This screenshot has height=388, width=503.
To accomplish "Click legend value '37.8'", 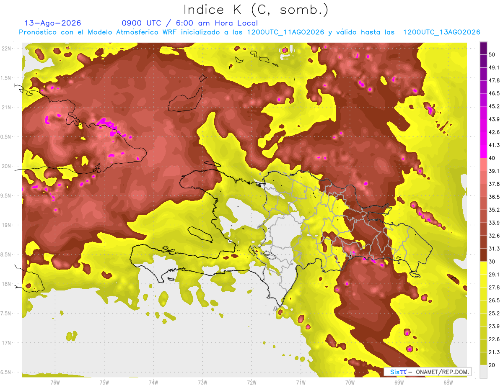I will pyautogui.click(x=494, y=184).
